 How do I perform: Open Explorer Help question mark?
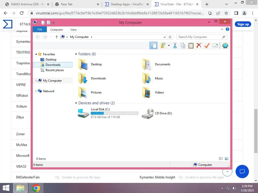[228, 29]
